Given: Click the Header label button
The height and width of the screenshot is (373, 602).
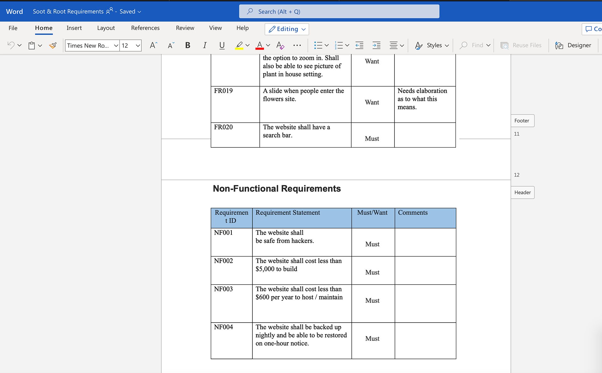Looking at the screenshot, I should 522,192.
